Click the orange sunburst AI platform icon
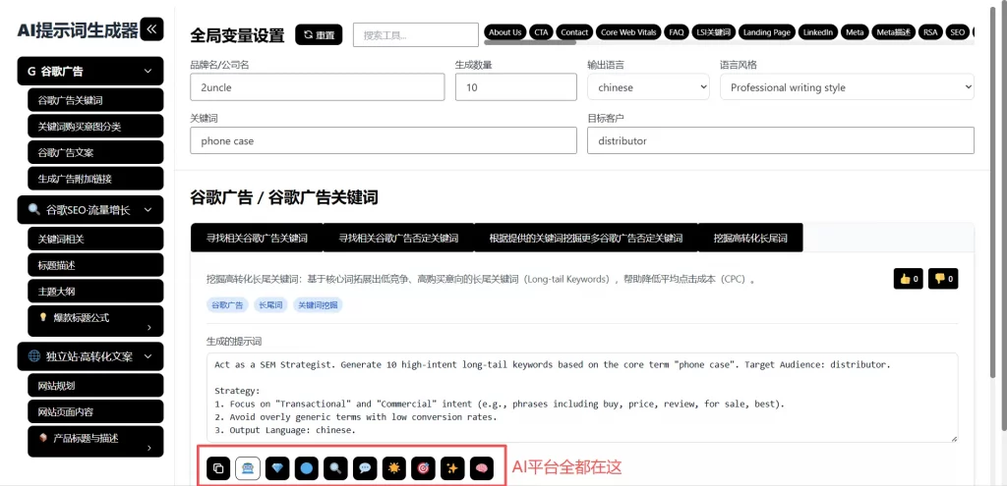Image resolution: width=1007 pixels, height=486 pixels. pyautogui.click(x=393, y=468)
